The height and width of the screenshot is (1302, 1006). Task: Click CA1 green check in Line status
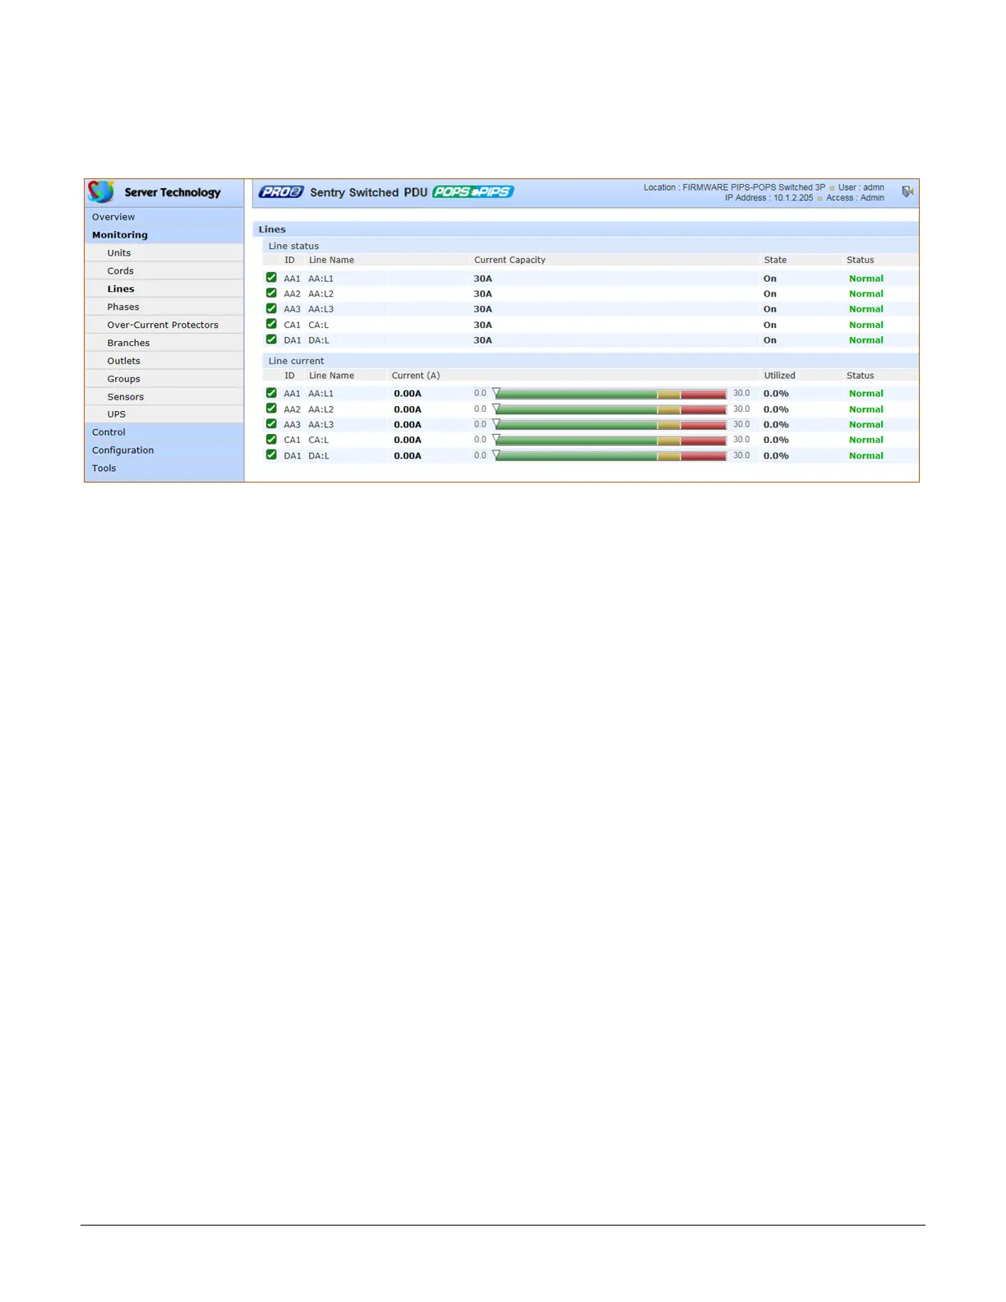271,324
